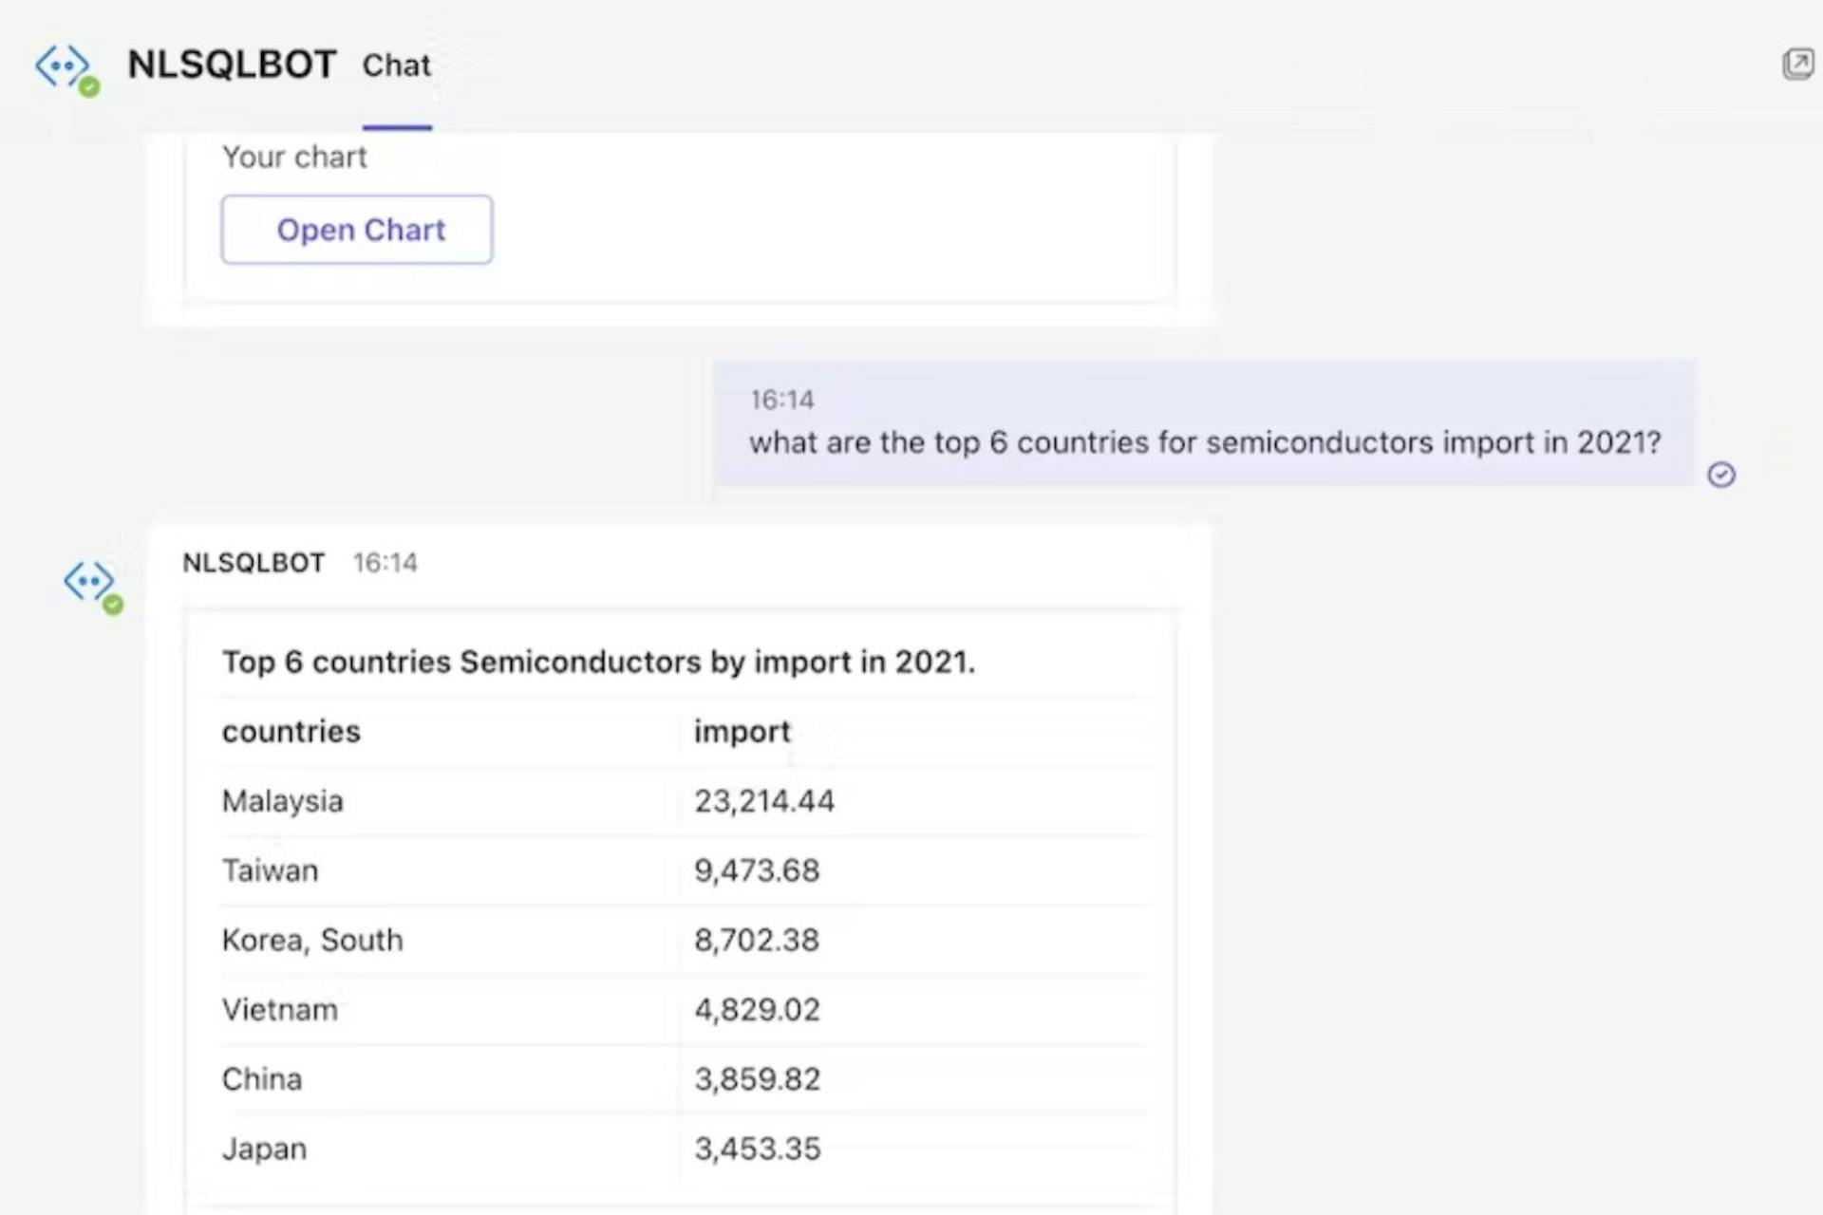Image resolution: width=1823 pixels, height=1215 pixels.
Task: Click the pop-out chat icon
Action: (x=1797, y=65)
